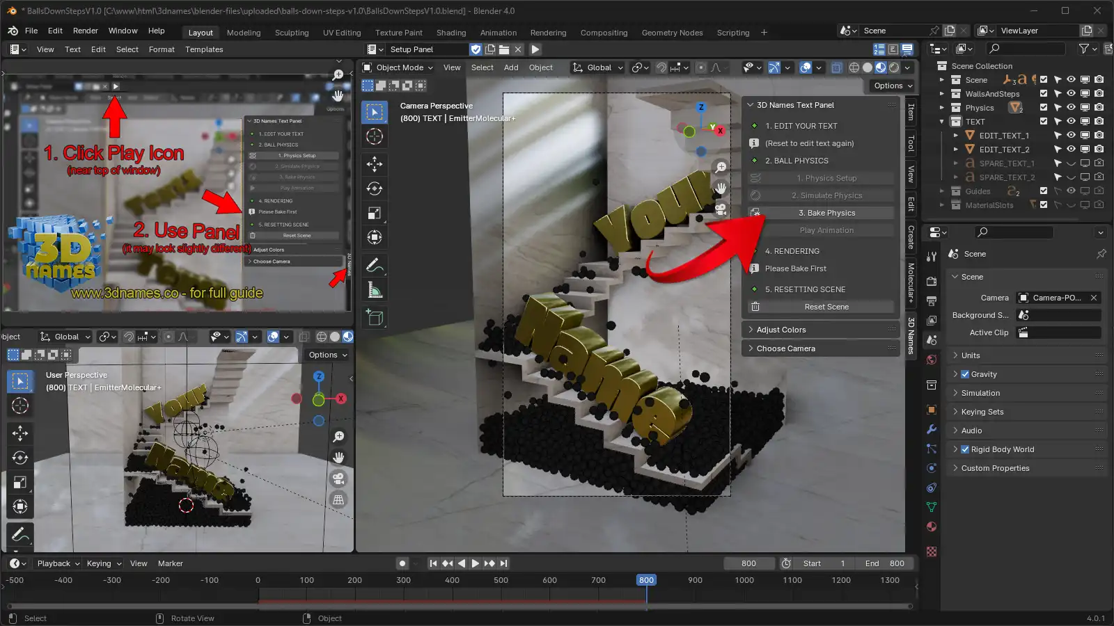1114x626 pixels.
Task: Choose the Add Cube tool
Action: tap(375, 318)
